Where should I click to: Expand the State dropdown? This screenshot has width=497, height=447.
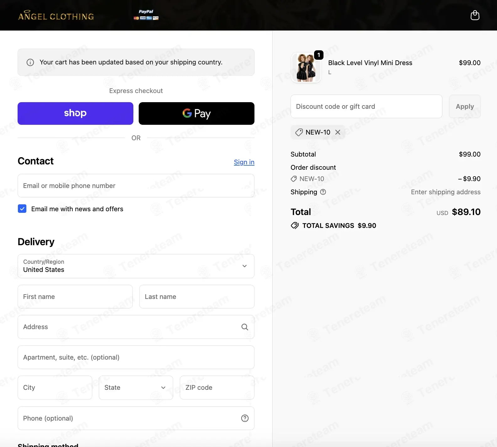136,388
